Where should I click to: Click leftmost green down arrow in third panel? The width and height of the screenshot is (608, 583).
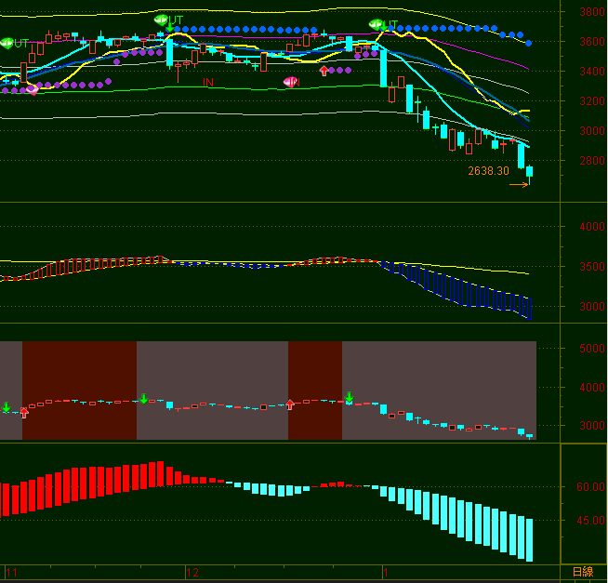point(7,407)
